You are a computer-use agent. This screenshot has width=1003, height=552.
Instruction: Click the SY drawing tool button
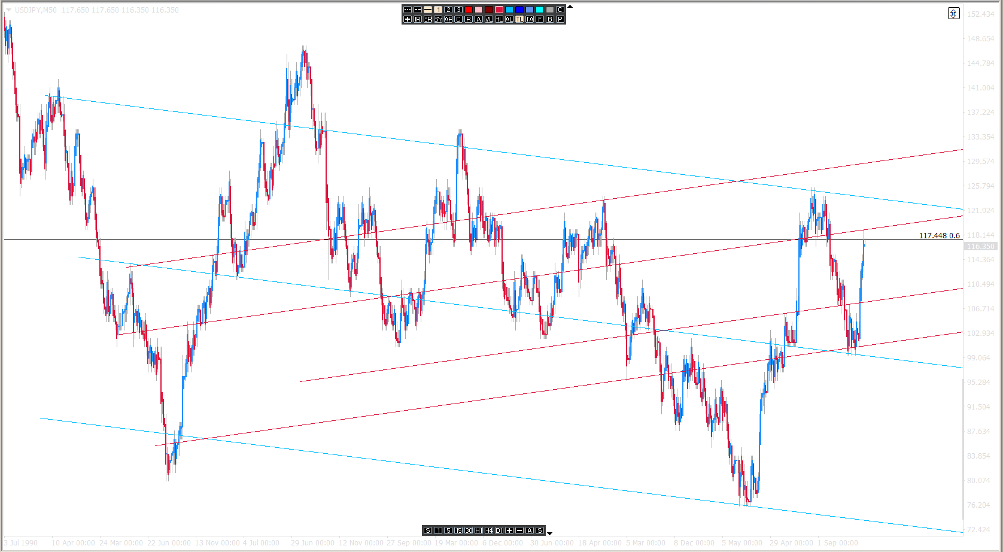click(x=438, y=19)
